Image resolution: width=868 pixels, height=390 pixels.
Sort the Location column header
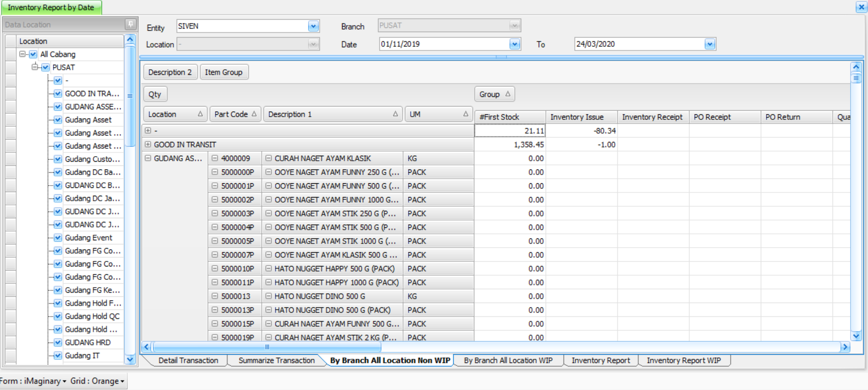(175, 114)
